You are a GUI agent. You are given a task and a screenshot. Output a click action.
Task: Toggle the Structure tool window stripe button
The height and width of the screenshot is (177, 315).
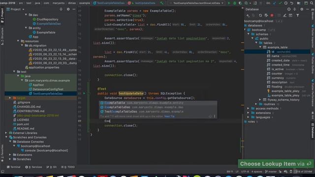pos(2,36)
